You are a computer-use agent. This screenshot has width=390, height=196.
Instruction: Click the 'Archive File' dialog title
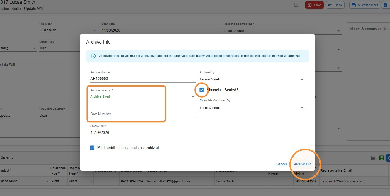pyautogui.click(x=98, y=42)
